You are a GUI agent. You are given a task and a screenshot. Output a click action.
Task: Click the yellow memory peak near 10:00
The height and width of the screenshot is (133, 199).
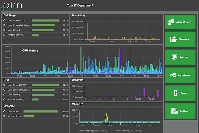tap(107, 118)
